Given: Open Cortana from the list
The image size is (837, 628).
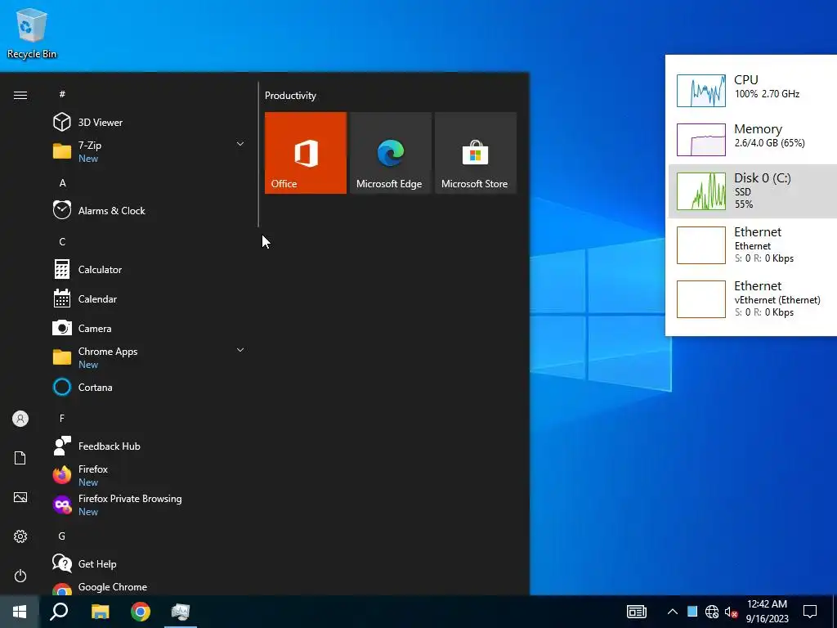Looking at the screenshot, I should pyautogui.click(x=150, y=387).
